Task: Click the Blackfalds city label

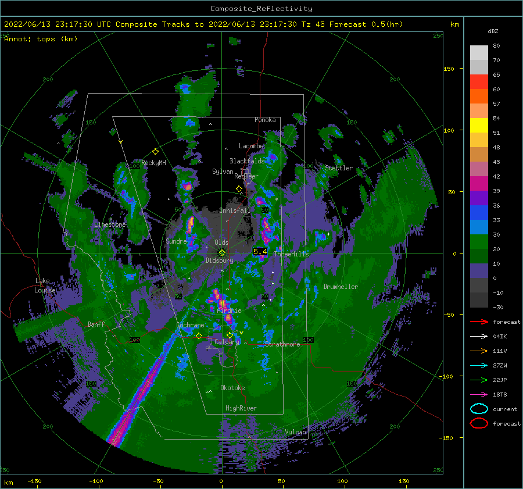Action: tap(247, 161)
